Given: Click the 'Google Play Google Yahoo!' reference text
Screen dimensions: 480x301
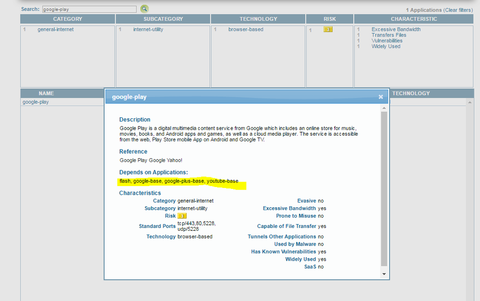Looking at the screenshot, I should click(x=151, y=160).
